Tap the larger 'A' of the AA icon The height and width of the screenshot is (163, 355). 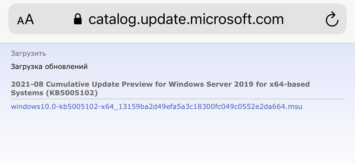(29, 19)
